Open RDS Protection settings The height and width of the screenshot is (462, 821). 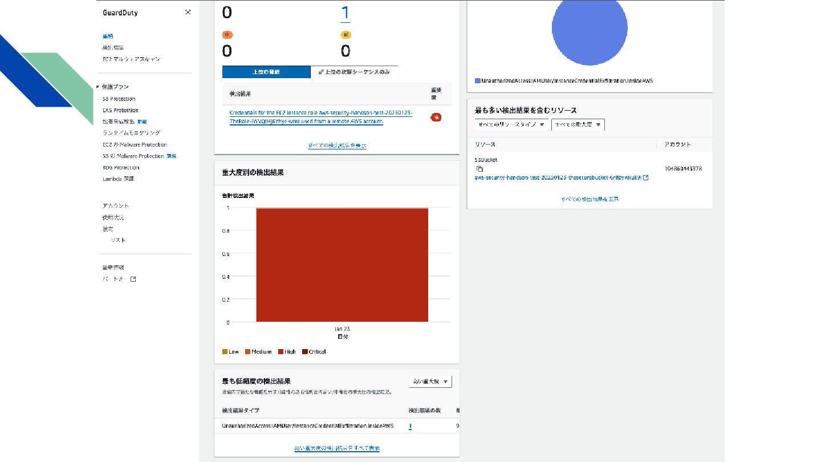click(121, 167)
